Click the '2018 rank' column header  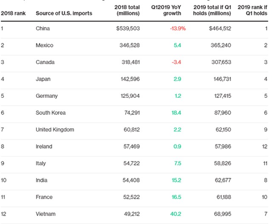coord(13,13)
